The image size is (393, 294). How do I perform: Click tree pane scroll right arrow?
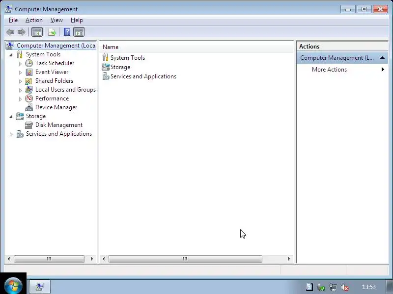[92, 259]
